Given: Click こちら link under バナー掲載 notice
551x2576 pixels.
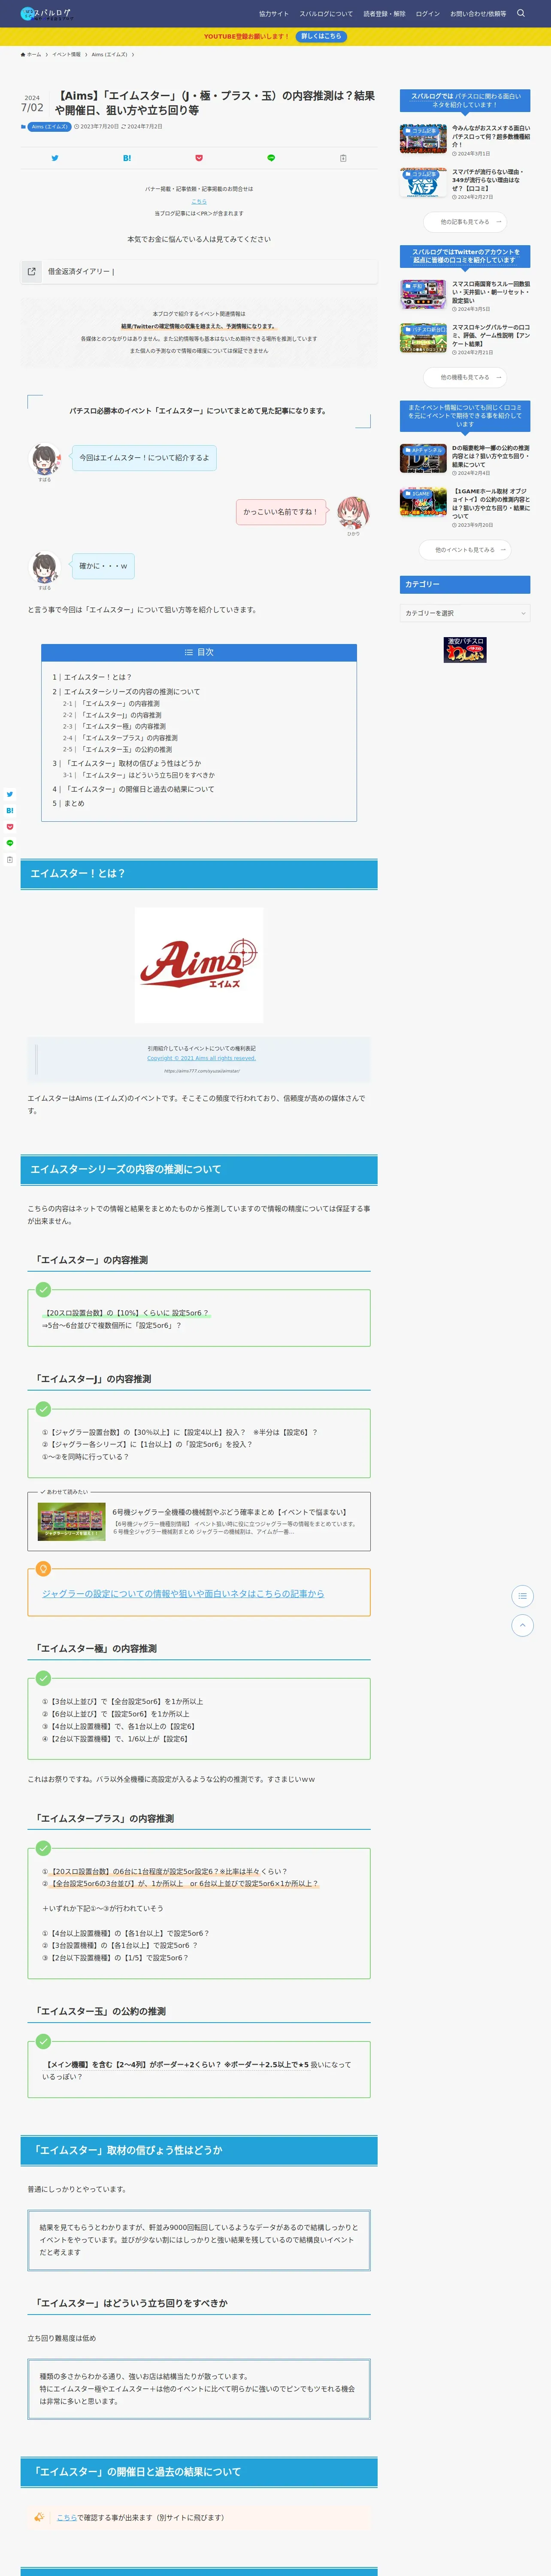Looking at the screenshot, I should tap(199, 201).
